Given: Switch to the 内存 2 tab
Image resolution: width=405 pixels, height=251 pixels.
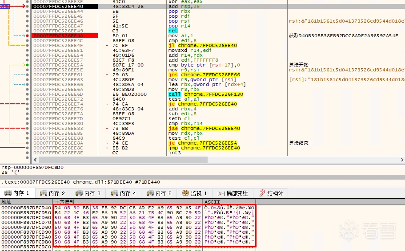Looking at the screenshot, I should coord(53,193).
